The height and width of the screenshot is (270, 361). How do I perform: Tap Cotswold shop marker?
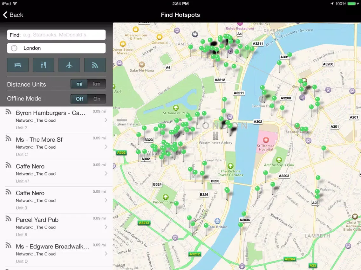click(x=159, y=37)
